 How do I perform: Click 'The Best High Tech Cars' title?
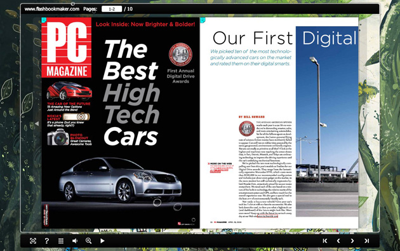(131, 92)
